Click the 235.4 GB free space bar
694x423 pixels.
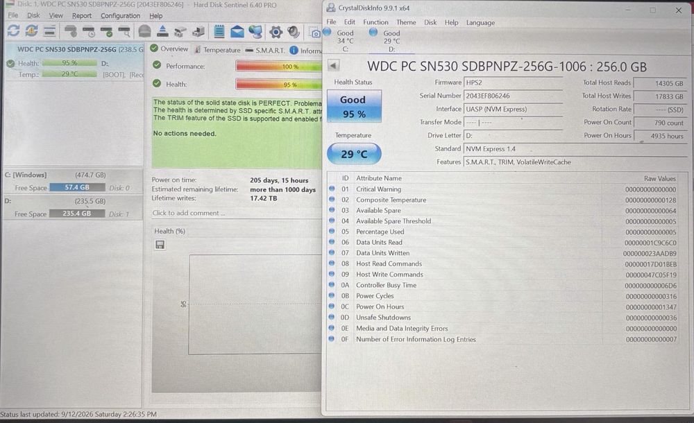pos(77,214)
